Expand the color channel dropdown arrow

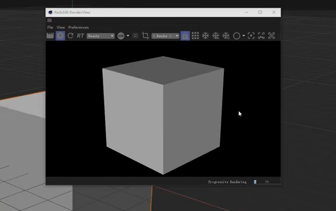tap(128, 36)
